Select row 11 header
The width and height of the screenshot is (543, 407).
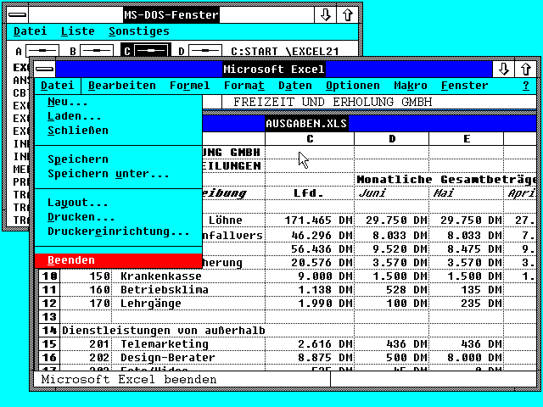49,290
